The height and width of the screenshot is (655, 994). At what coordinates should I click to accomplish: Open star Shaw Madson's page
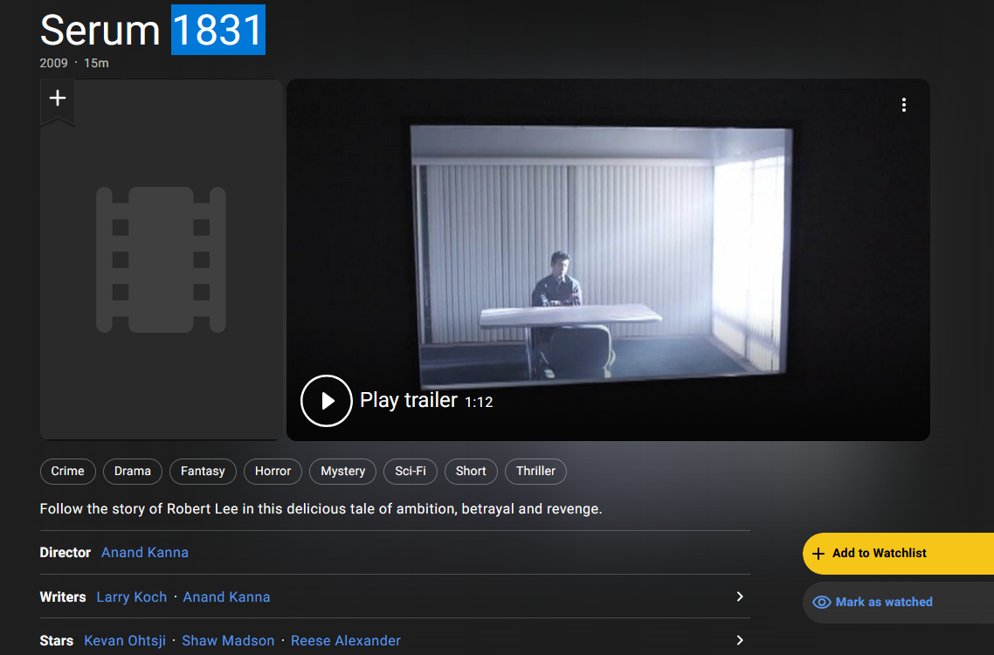click(228, 641)
